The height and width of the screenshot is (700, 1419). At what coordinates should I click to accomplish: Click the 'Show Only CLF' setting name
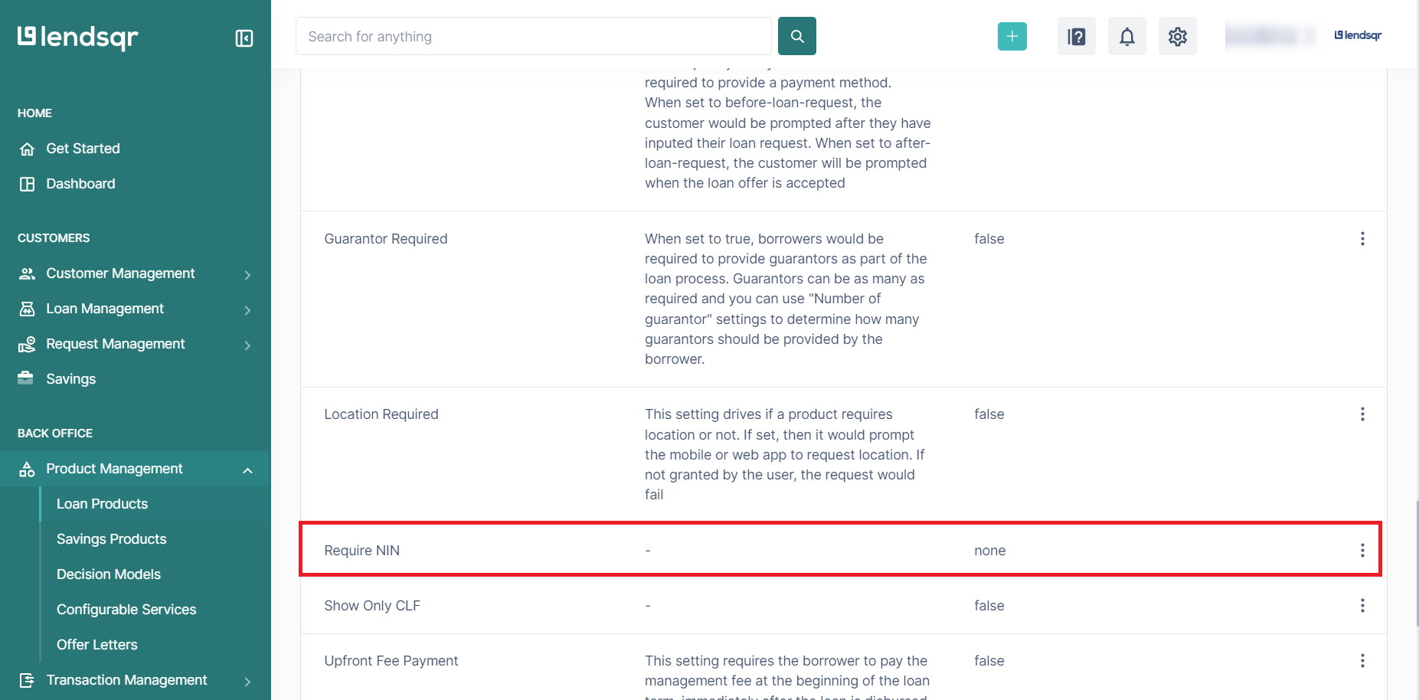click(372, 606)
